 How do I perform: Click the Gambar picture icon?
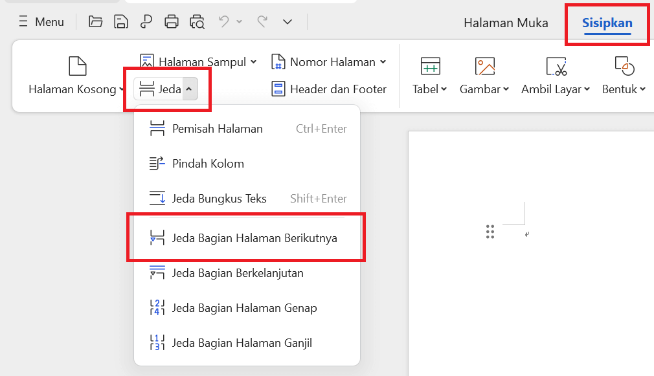484,66
